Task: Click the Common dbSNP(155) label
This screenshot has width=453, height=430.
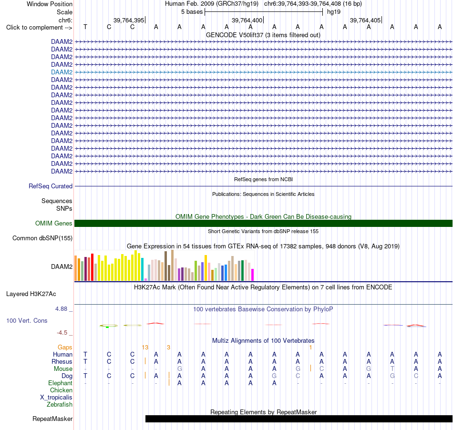Action: click(x=42, y=238)
